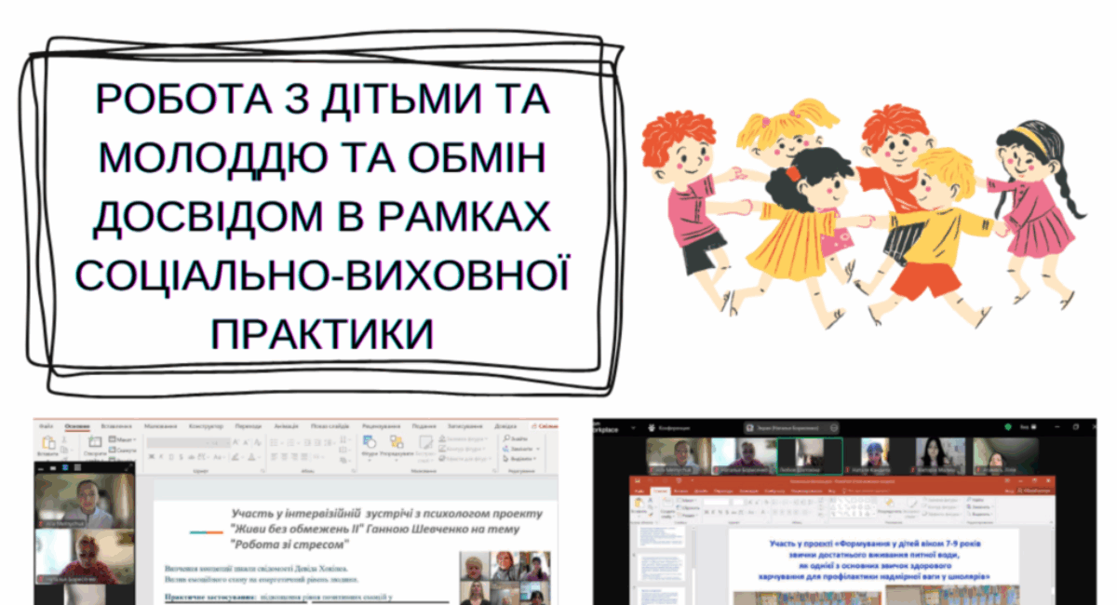Toggle underline formatting in left PowerPoint ribbon
The height and width of the screenshot is (605, 1117).
[172, 457]
